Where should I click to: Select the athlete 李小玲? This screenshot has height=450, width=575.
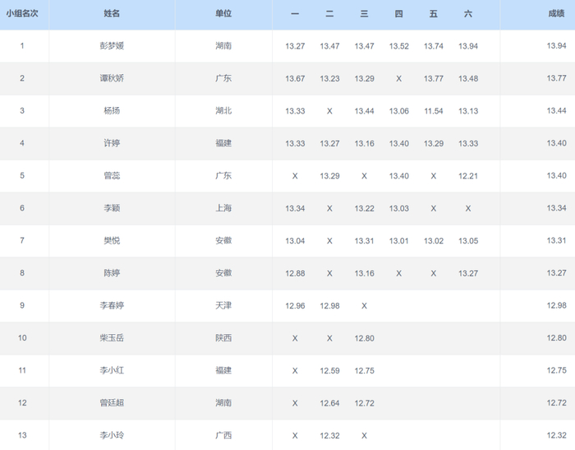112,436
